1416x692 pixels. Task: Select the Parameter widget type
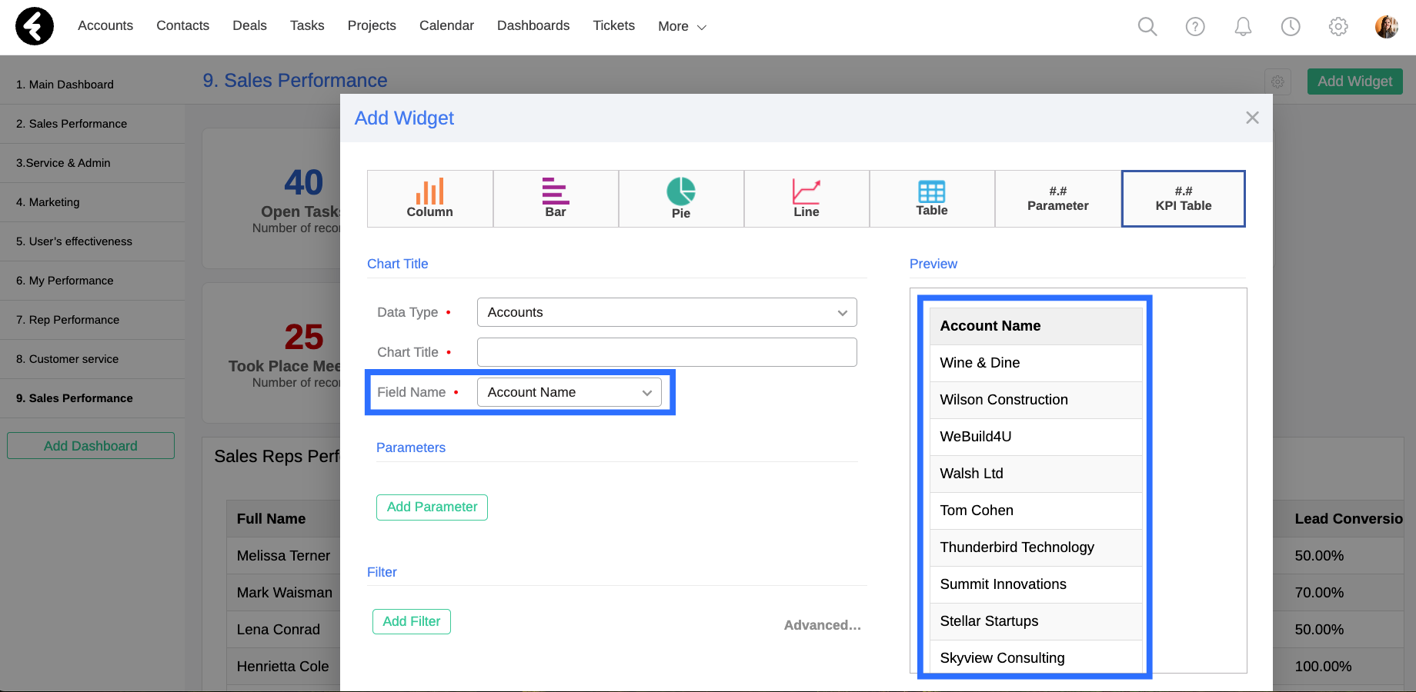[x=1058, y=198]
